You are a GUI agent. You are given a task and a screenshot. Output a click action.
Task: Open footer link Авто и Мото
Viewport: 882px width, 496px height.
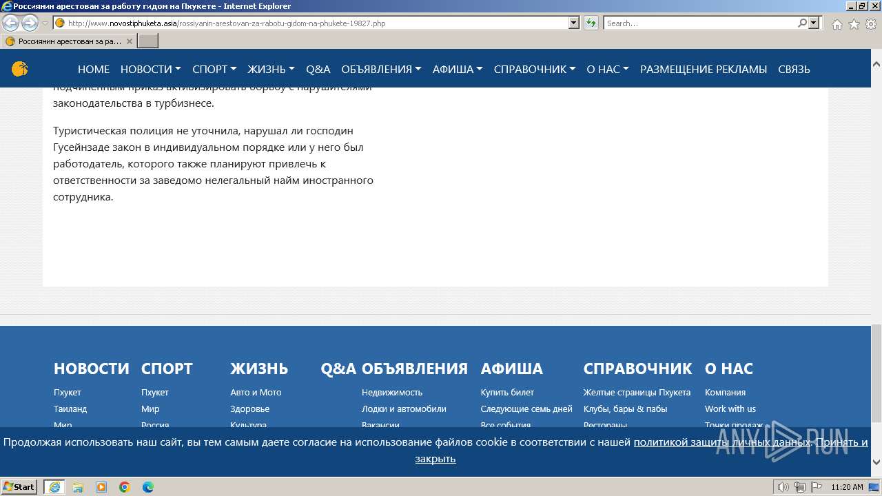(x=256, y=392)
